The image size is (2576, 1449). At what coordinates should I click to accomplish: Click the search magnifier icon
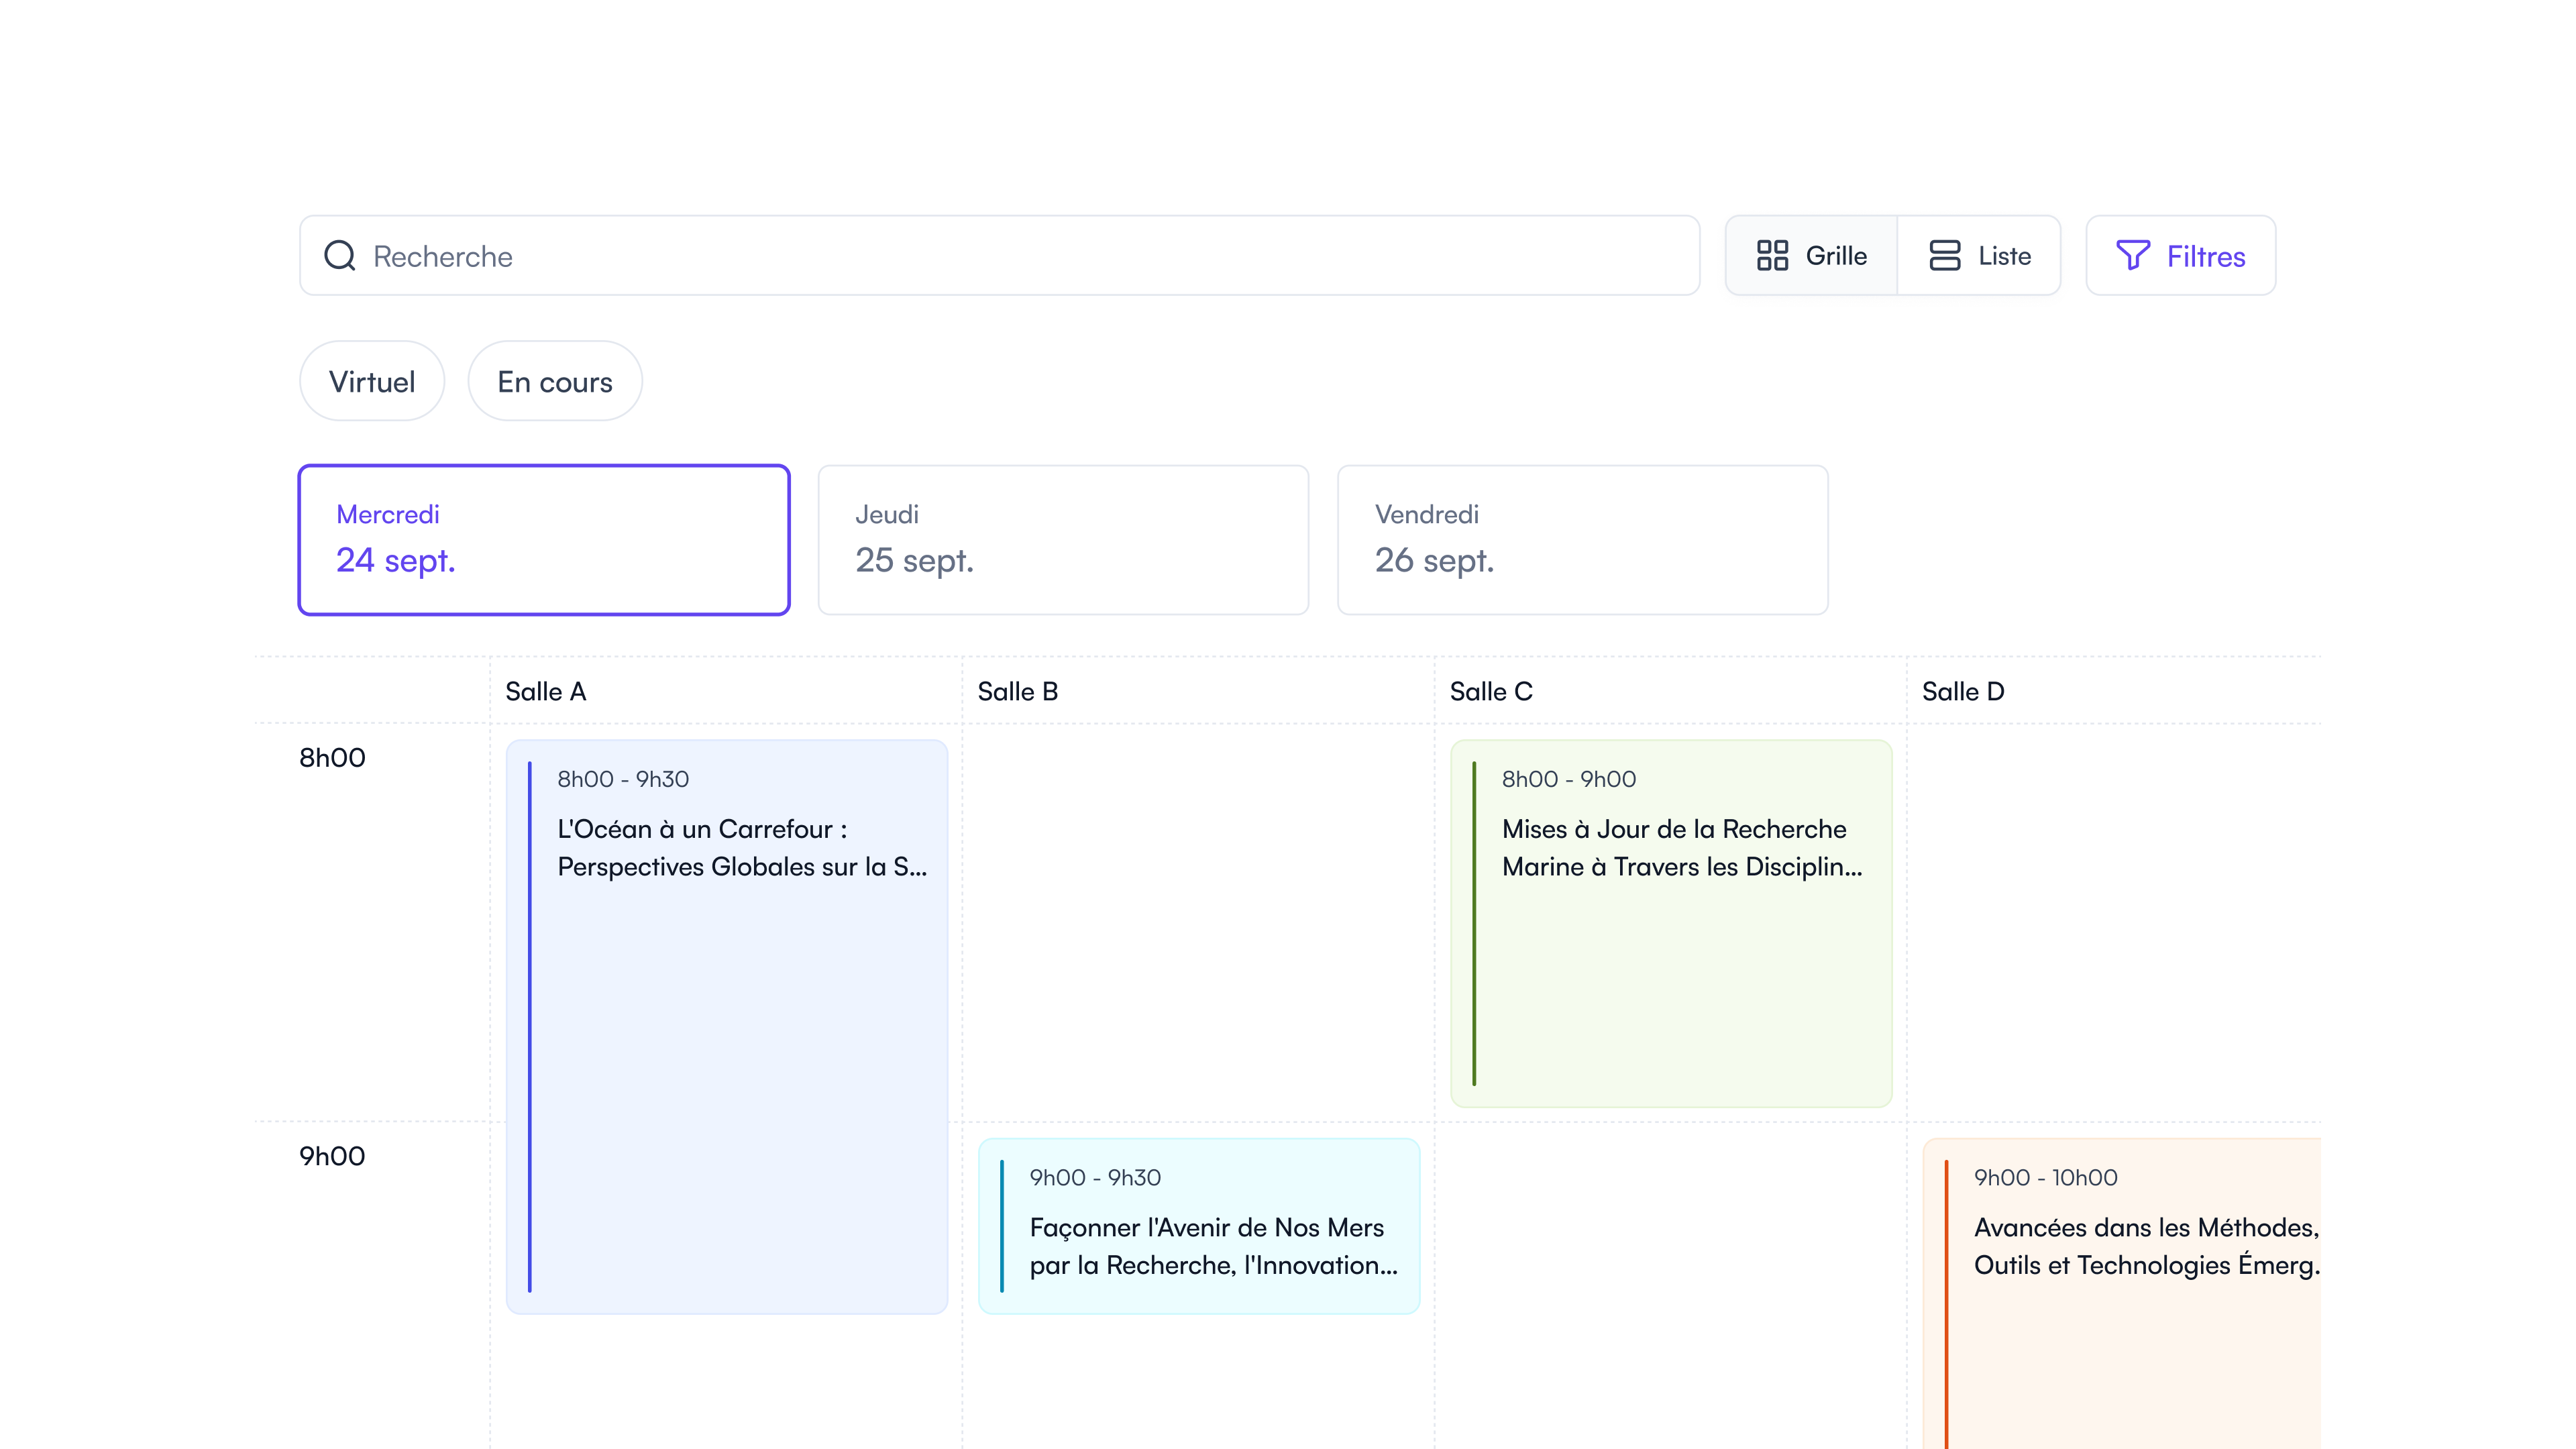(x=340, y=256)
